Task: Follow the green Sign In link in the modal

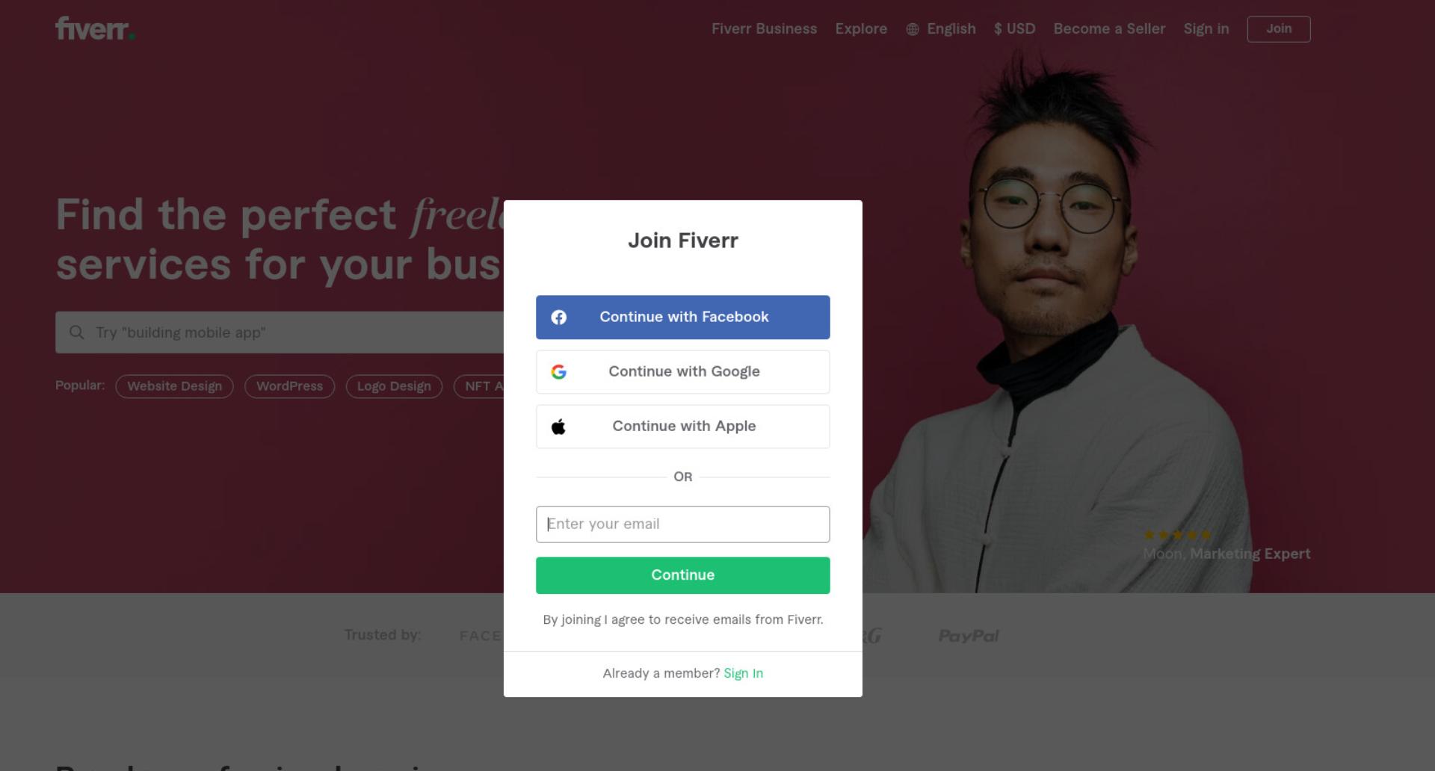Action: tap(743, 673)
